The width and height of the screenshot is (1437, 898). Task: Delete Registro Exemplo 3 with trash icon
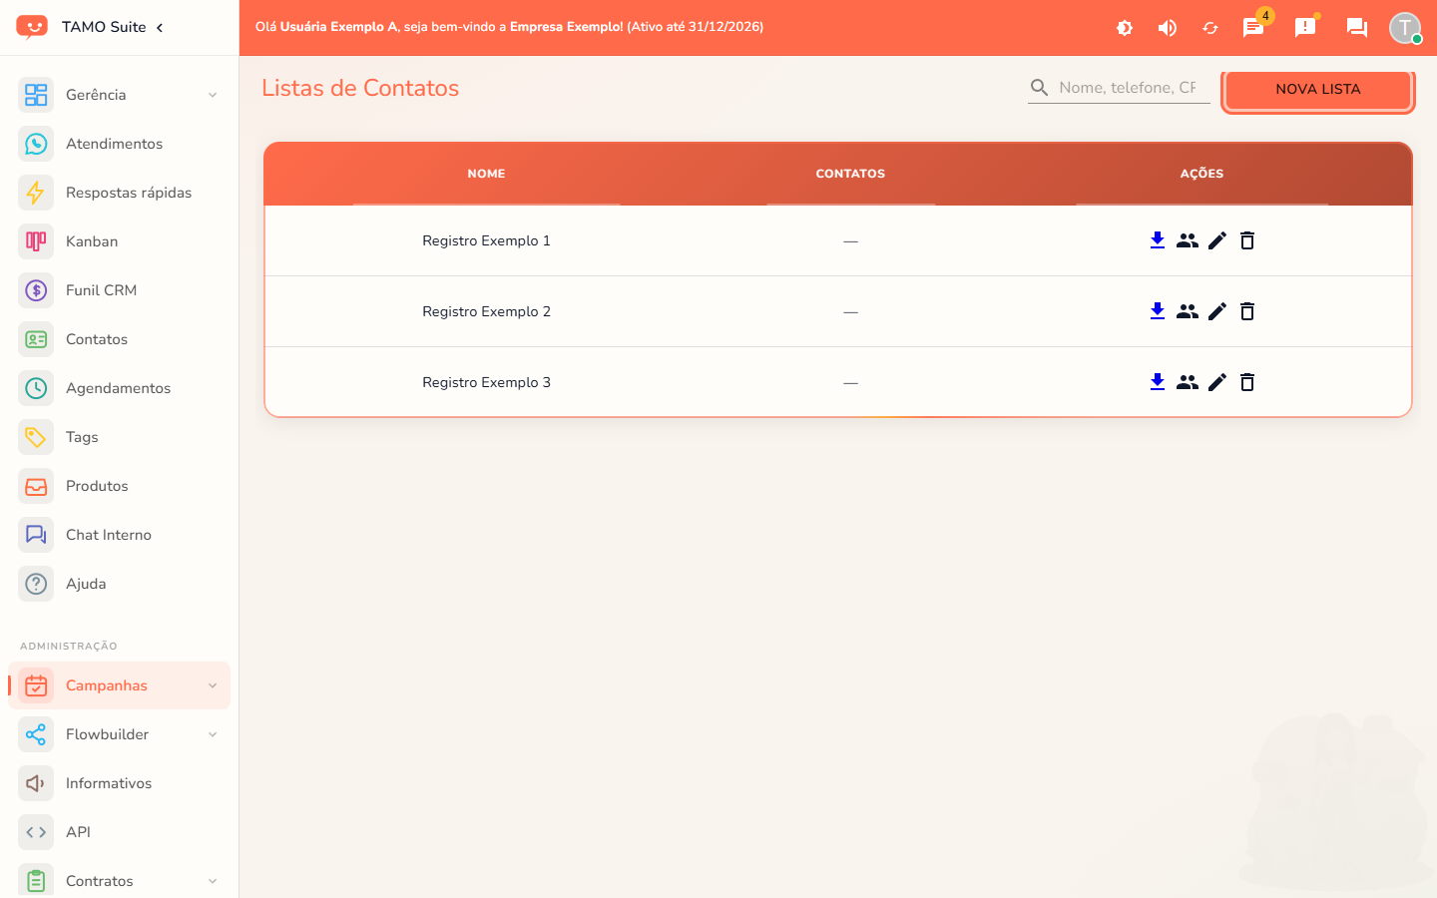click(x=1247, y=382)
